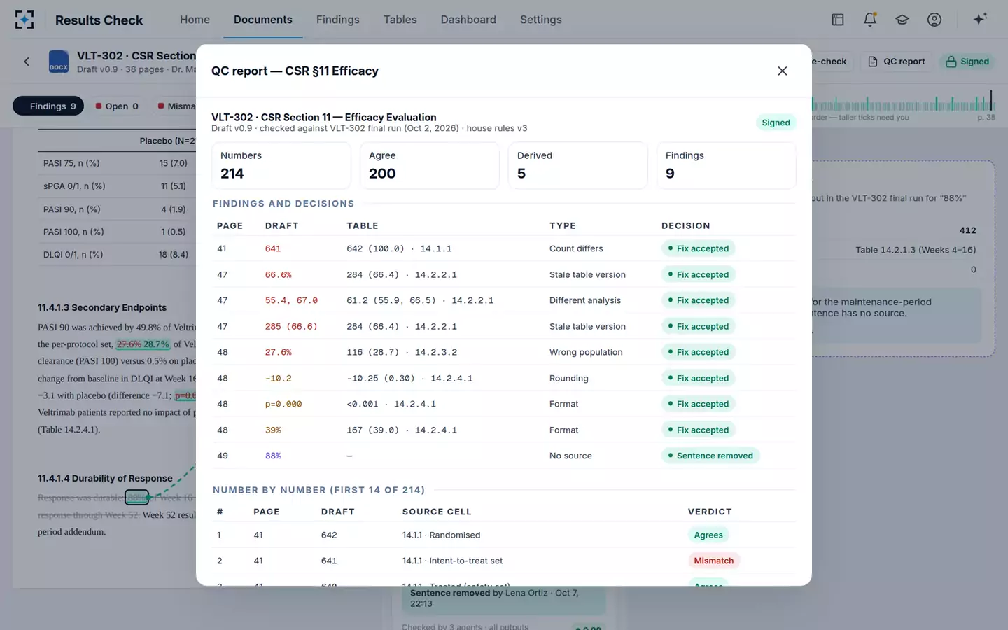
Task: Click the Derived 5 summary card
Action: coord(577,165)
